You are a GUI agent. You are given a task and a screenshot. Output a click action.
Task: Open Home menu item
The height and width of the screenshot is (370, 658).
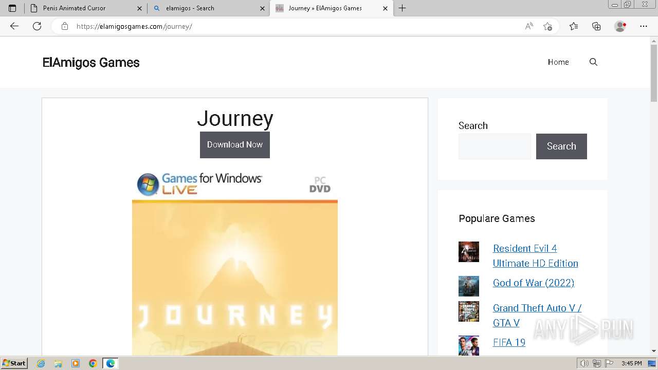pyautogui.click(x=558, y=62)
